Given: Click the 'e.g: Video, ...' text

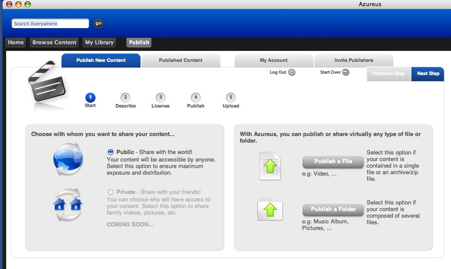Looking at the screenshot, I should (x=319, y=174).
